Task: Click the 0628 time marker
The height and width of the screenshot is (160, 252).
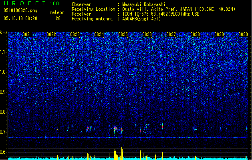Action: 195,34
